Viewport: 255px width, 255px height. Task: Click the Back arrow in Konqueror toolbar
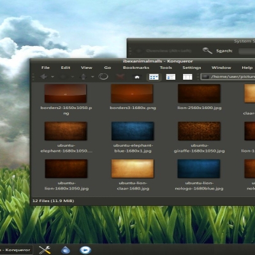(x=44, y=76)
